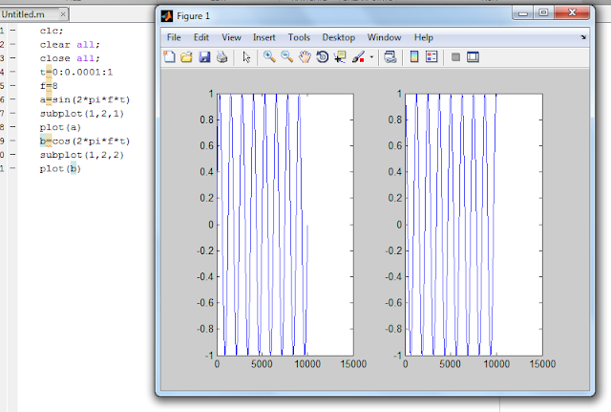Select the Brush data tool

pos(358,57)
